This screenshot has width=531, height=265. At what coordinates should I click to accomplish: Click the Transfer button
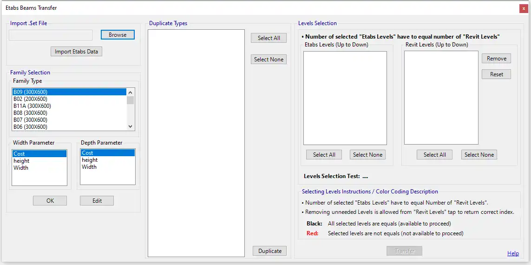[405, 251]
